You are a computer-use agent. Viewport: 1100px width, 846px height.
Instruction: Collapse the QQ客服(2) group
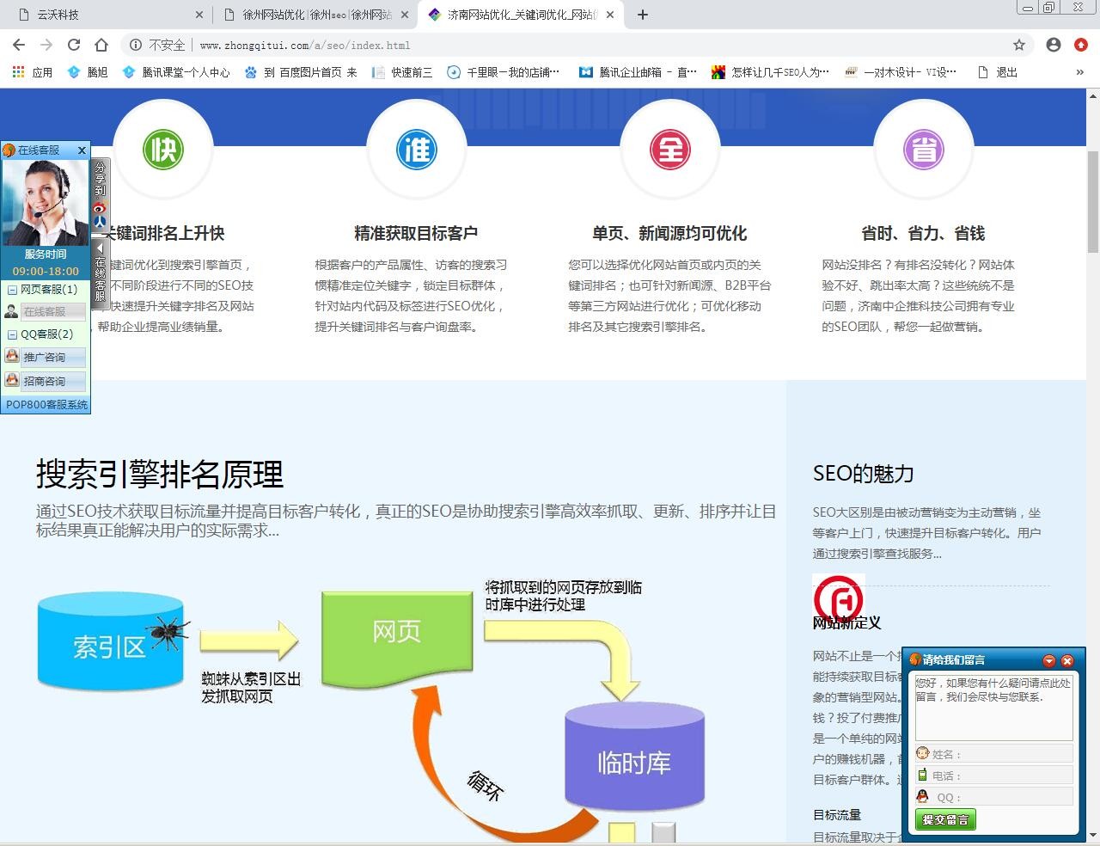(x=11, y=334)
